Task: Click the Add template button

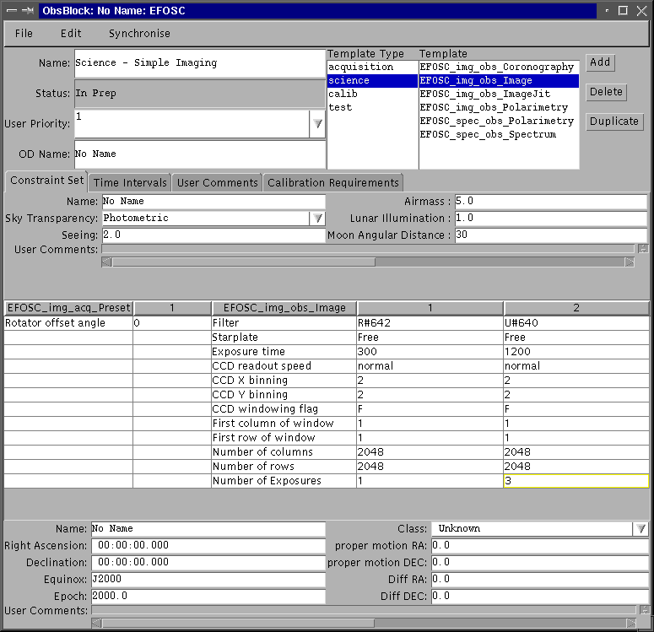Action: [600, 62]
